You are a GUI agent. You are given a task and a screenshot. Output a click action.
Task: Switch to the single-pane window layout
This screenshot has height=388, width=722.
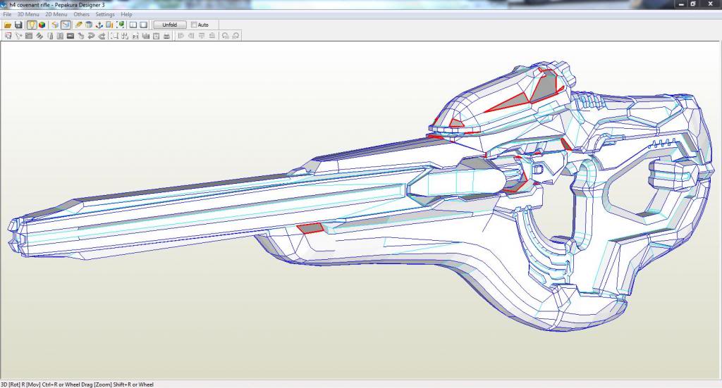144,25
